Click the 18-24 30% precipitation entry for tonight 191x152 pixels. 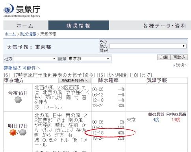pos(108,106)
